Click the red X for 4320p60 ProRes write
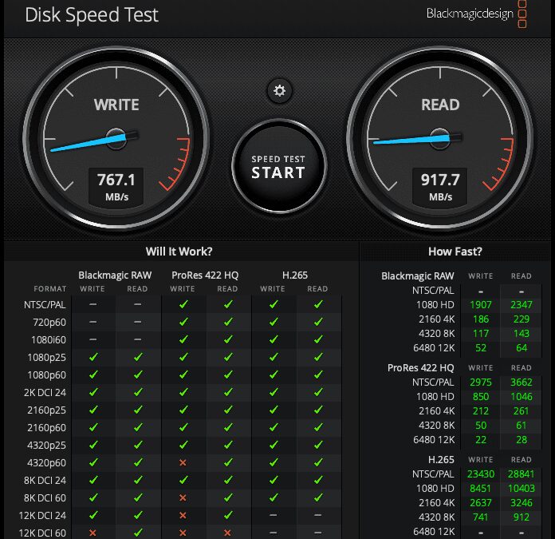 (x=183, y=462)
